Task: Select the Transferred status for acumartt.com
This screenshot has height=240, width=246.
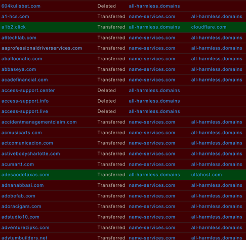Action: tap(111, 164)
